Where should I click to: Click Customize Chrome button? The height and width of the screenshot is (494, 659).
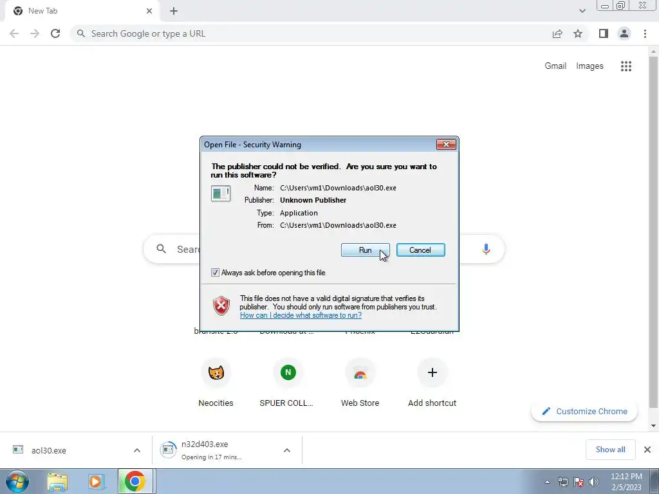point(584,411)
